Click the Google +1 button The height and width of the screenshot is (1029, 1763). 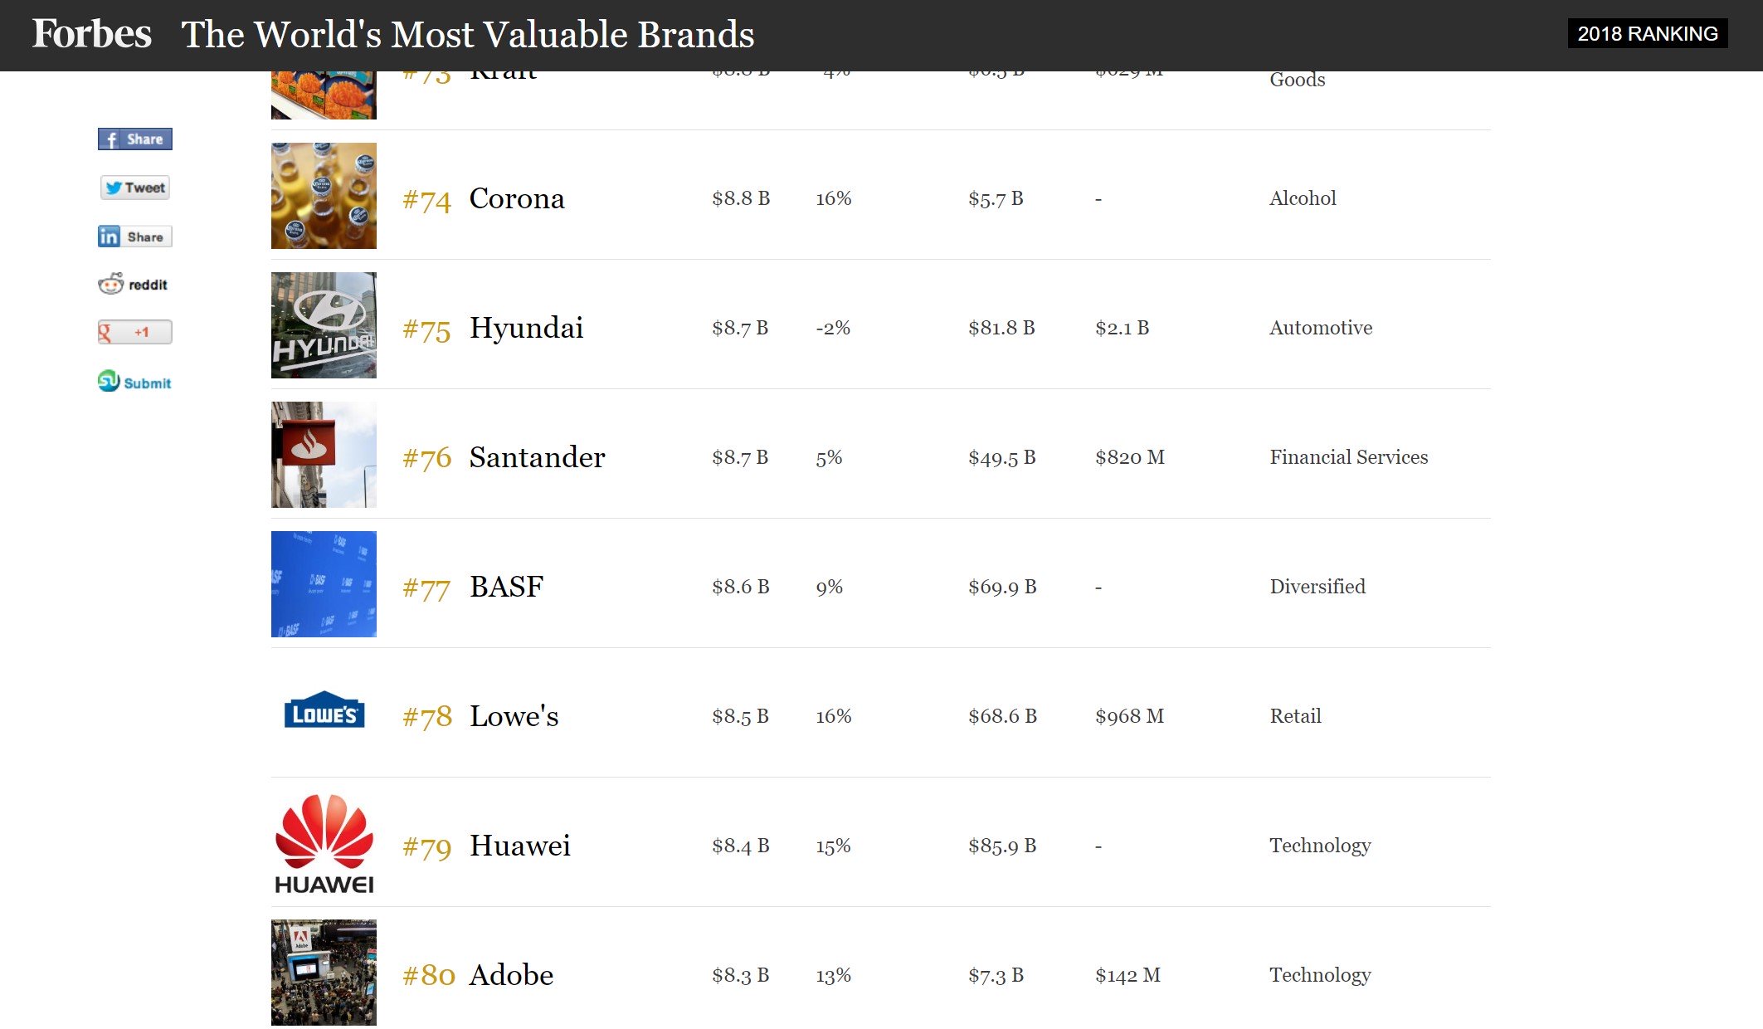(x=134, y=332)
